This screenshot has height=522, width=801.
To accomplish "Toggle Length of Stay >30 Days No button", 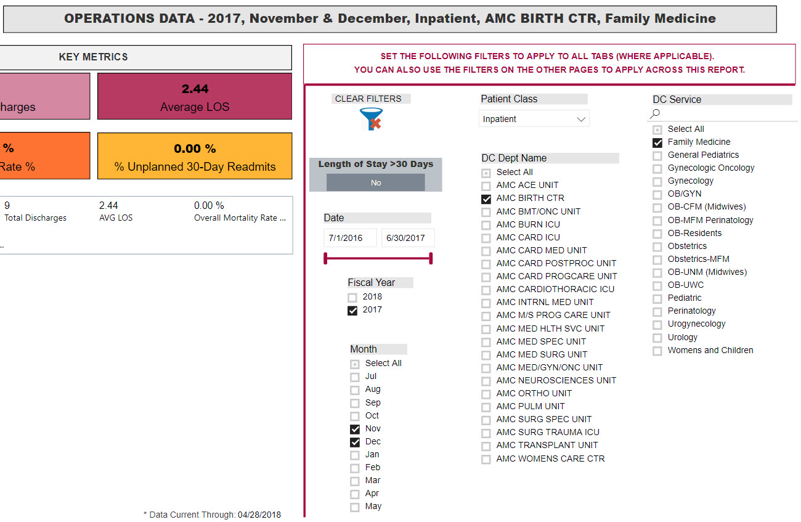I will pos(375,182).
